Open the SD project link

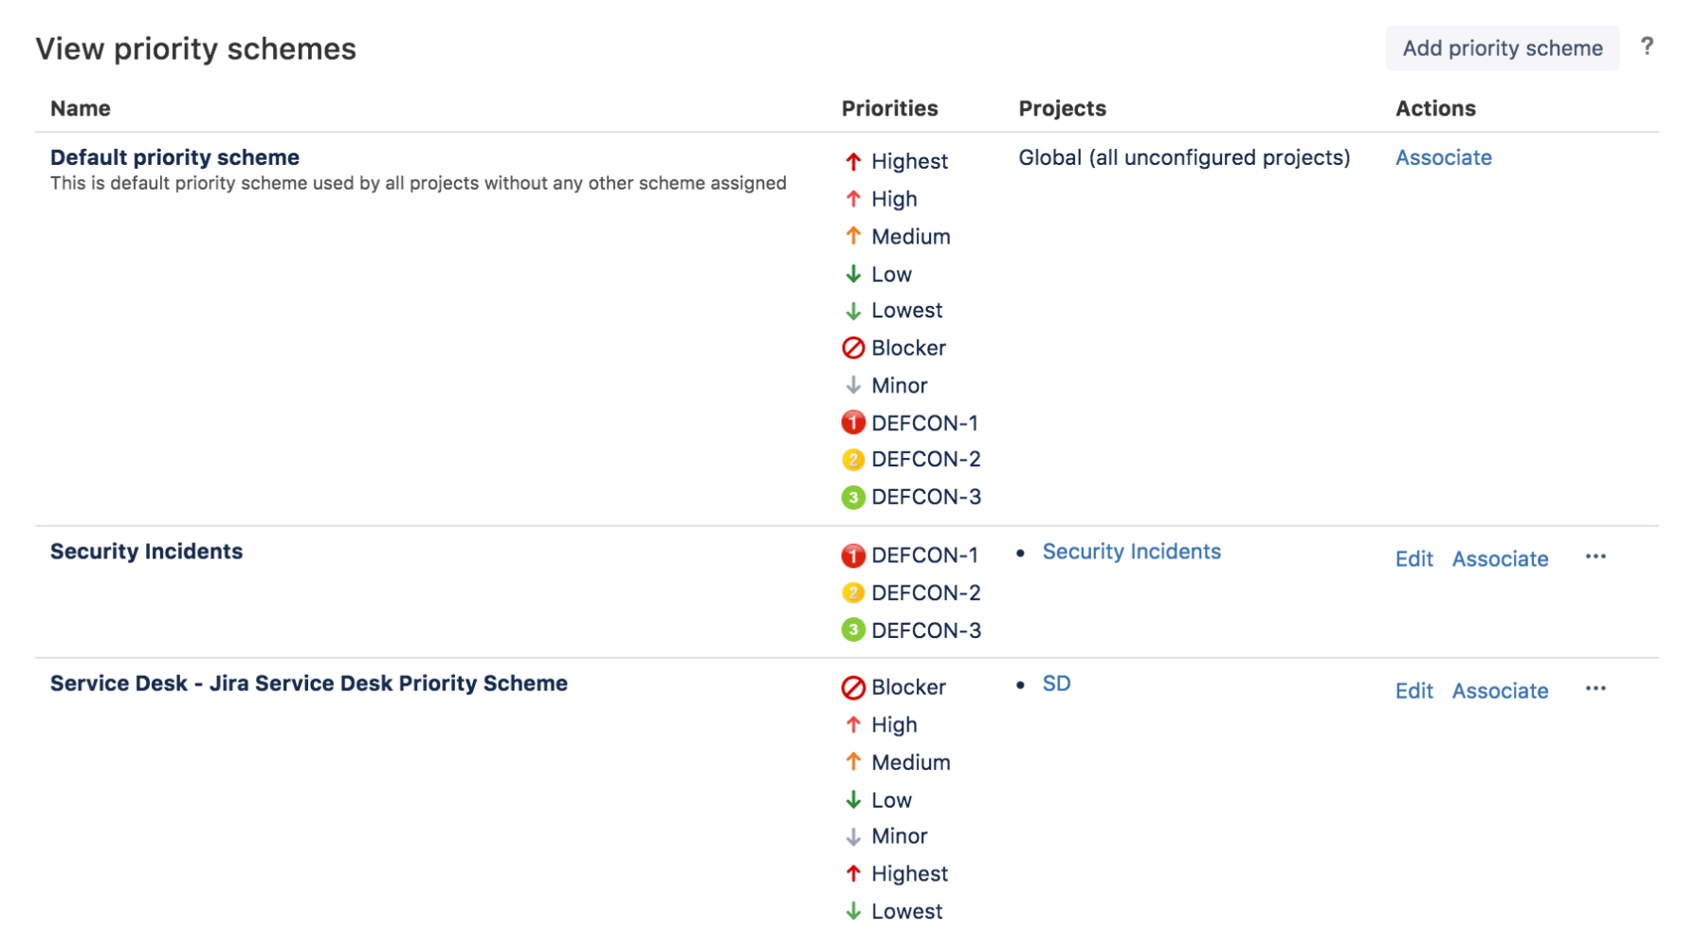[1057, 683]
